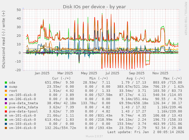
Task: Click the dark blue vm-106-disk-0 swatch
Action: pyautogui.click(x=6, y=99)
